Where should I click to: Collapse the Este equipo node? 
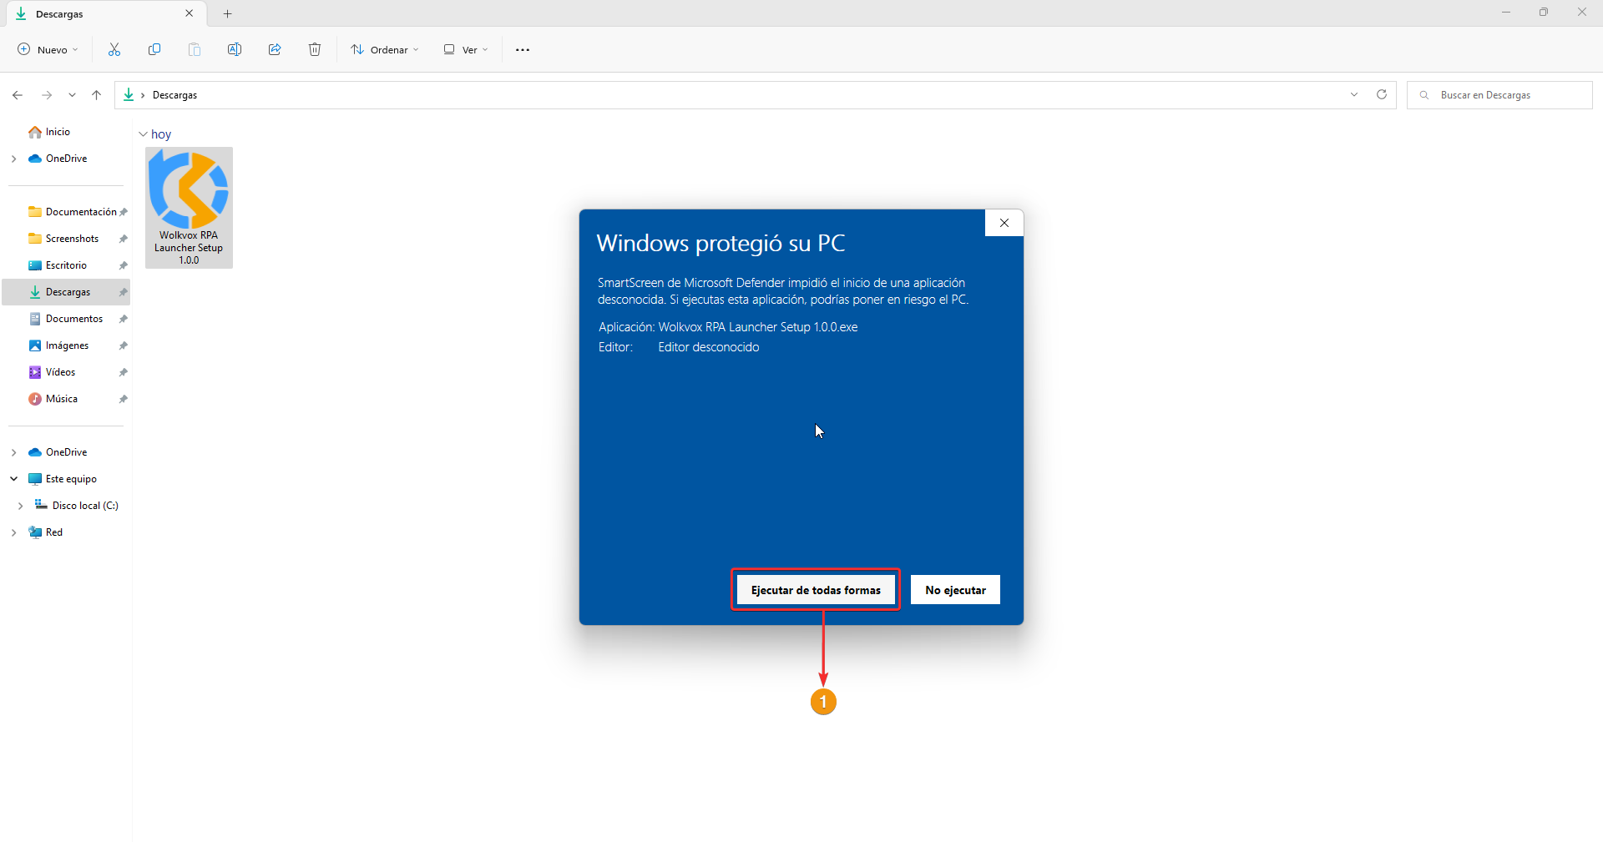[x=13, y=479]
